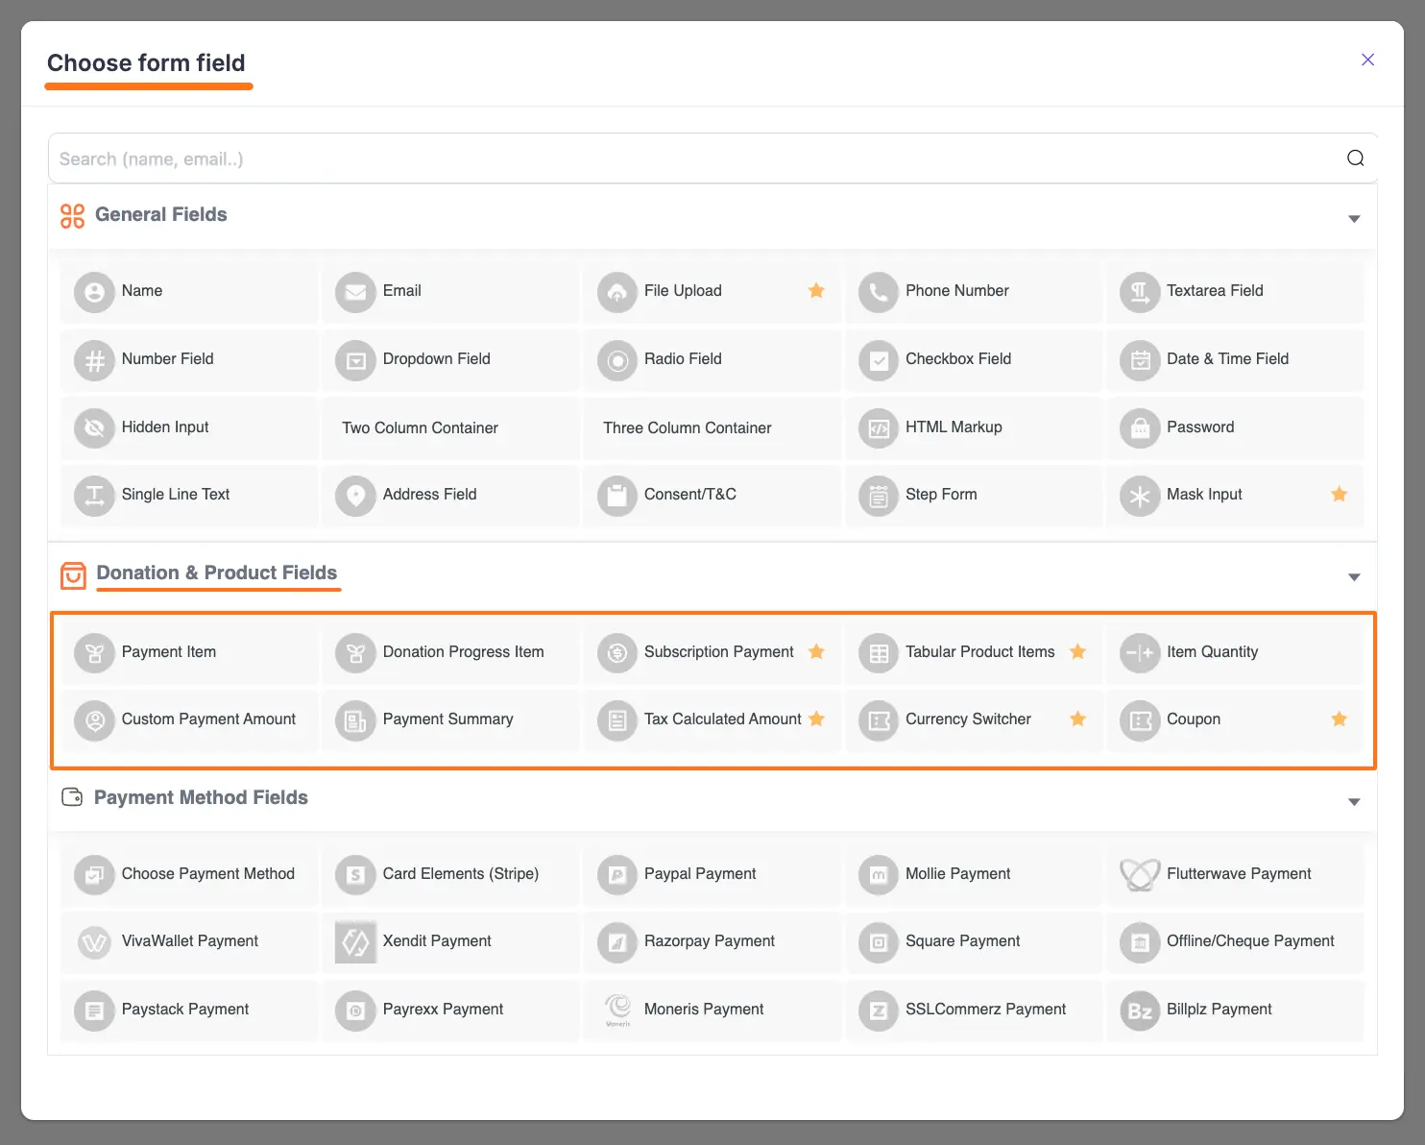Click the Currency Switcher icon
Image resolution: width=1425 pixels, height=1145 pixels.
click(x=878, y=720)
